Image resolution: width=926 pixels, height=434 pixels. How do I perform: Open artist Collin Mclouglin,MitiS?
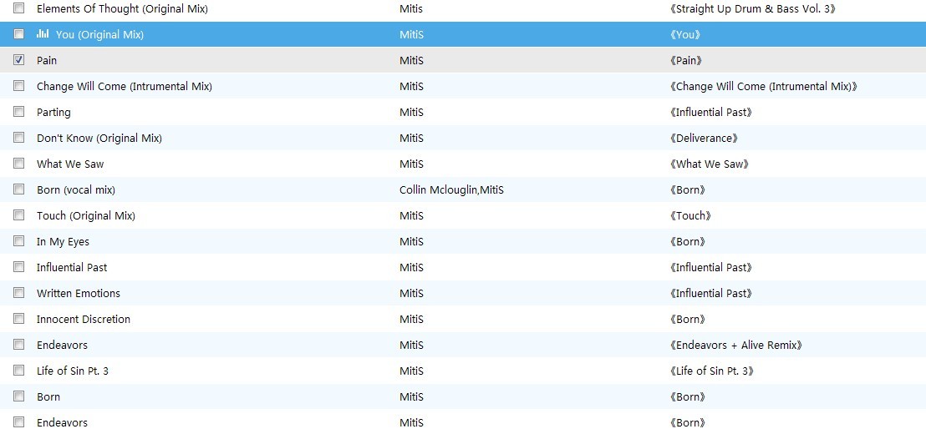tap(452, 190)
